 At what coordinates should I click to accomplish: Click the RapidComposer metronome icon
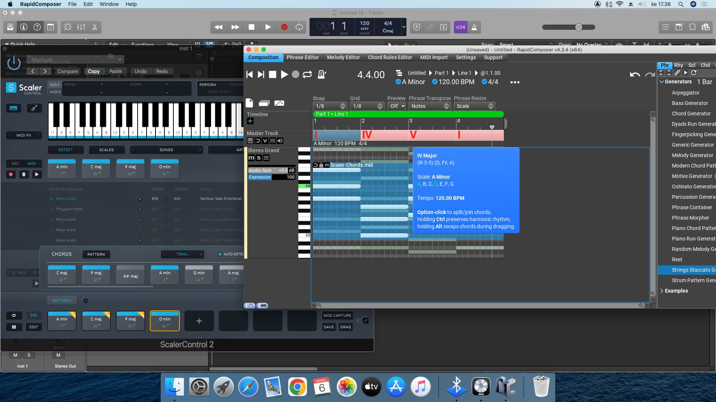pyautogui.click(x=322, y=74)
